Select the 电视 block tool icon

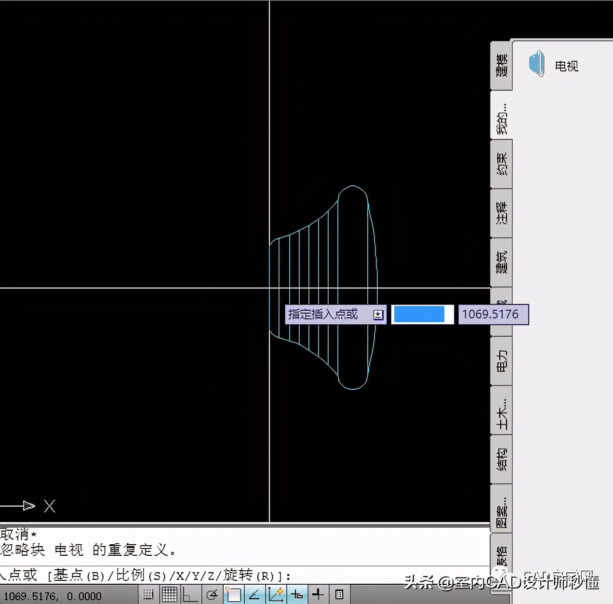536,64
